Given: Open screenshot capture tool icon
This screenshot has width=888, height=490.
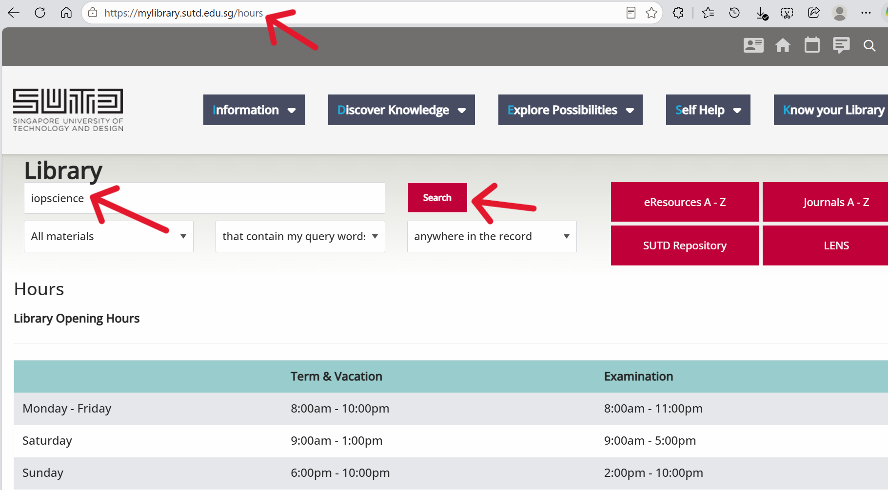Looking at the screenshot, I should pyautogui.click(x=787, y=13).
